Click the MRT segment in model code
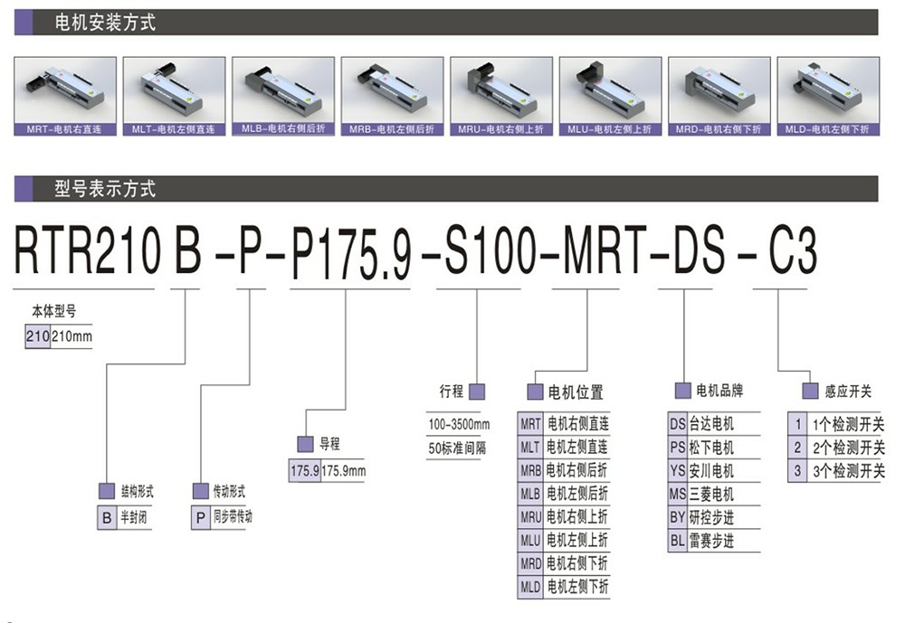Screen dimensions: 905x623 (605, 250)
